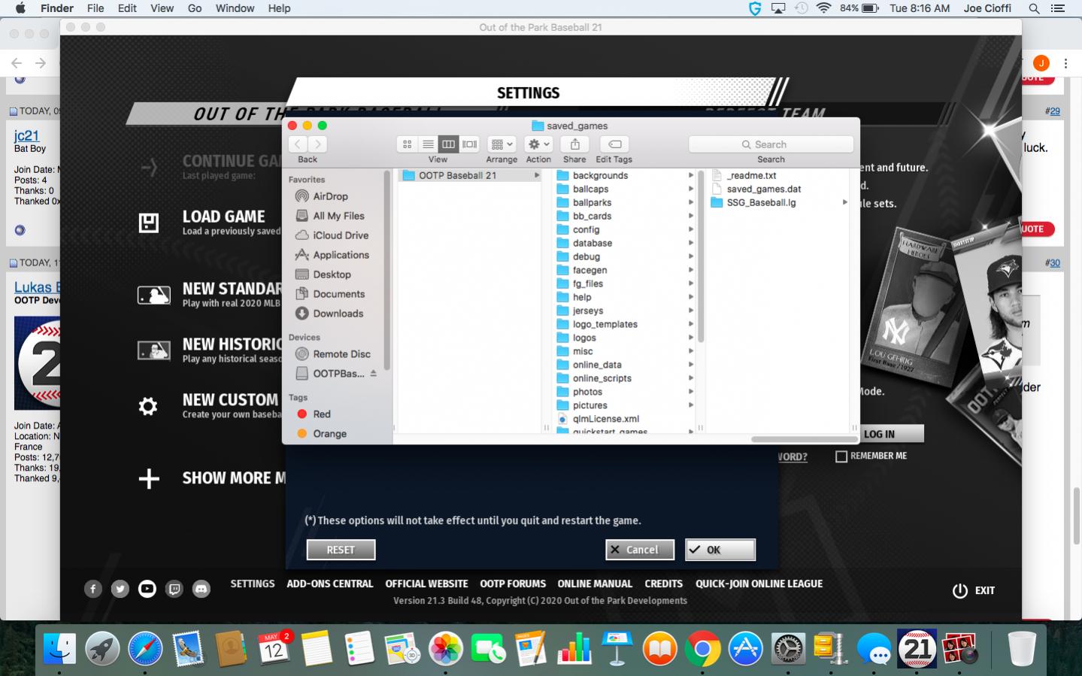Expand the database folder arrow

690,243
